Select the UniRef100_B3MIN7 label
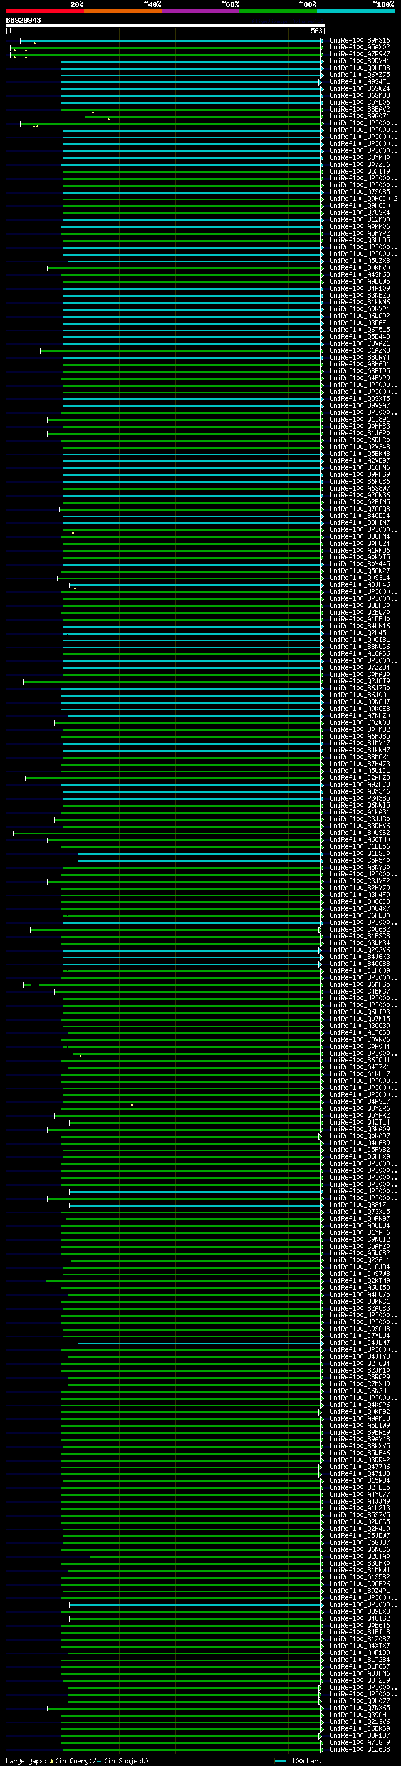The height and width of the screenshot is (1766, 401). click(359, 522)
